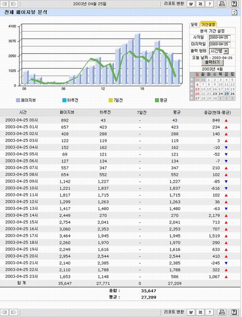
Task: Select the 기간설정 tab
Action: point(208,25)
